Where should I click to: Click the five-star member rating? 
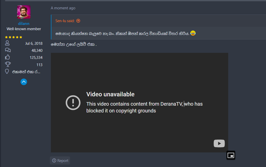click(14, 37)
